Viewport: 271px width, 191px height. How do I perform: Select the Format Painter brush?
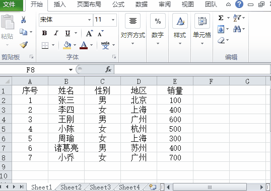24,45
